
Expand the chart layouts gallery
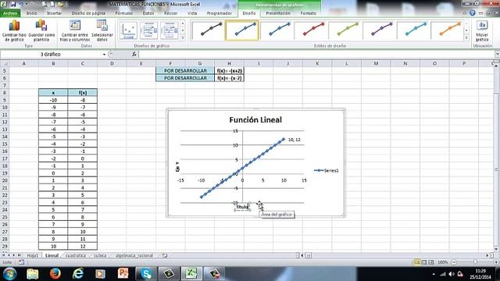click(x=183, y=38)
